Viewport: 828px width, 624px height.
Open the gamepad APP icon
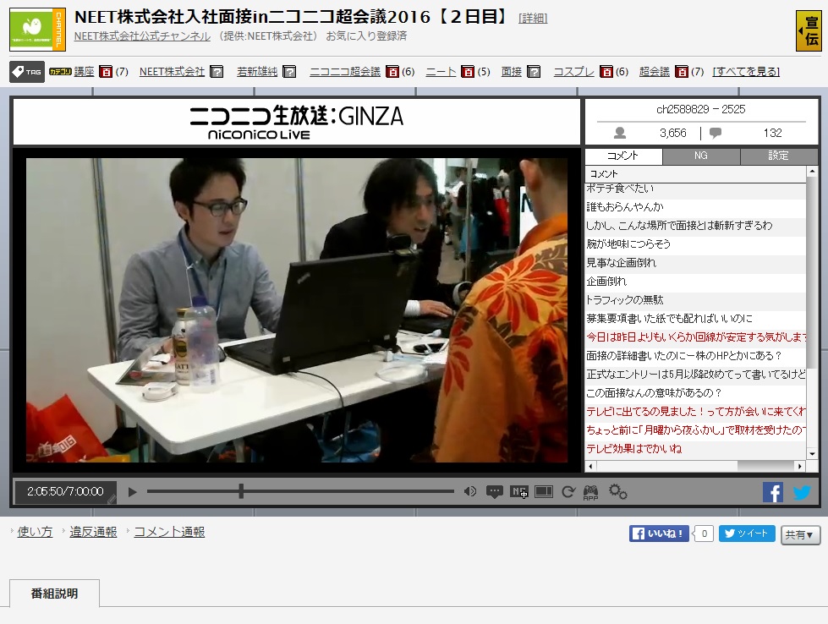coord(591,493)
